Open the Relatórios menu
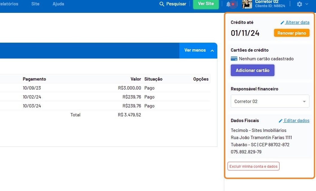Image resolution: width=316 pixels, height=191 pixels. (8, 4)
